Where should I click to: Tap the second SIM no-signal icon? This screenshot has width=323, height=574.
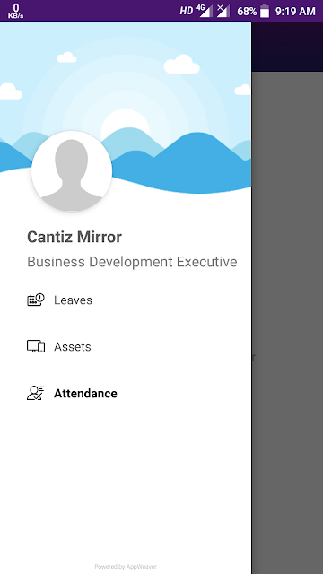[223, 11]
